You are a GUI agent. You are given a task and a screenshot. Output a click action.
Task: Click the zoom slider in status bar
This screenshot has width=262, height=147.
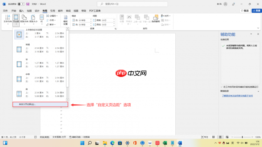[x=242, y=137]
